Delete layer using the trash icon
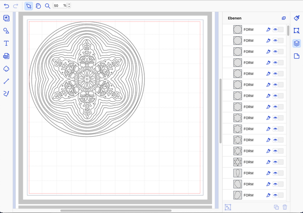Viewport: 303px width, 213px height. (285, 207)
